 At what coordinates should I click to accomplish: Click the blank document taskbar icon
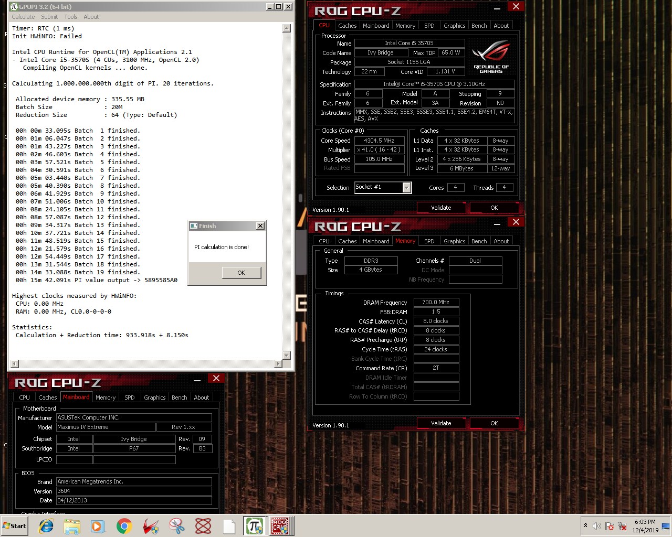[229, 526]
